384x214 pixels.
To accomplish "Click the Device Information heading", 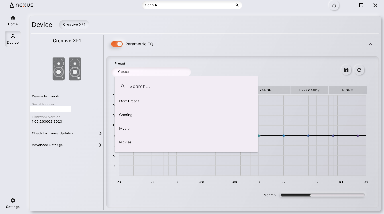I will [48, 96].
